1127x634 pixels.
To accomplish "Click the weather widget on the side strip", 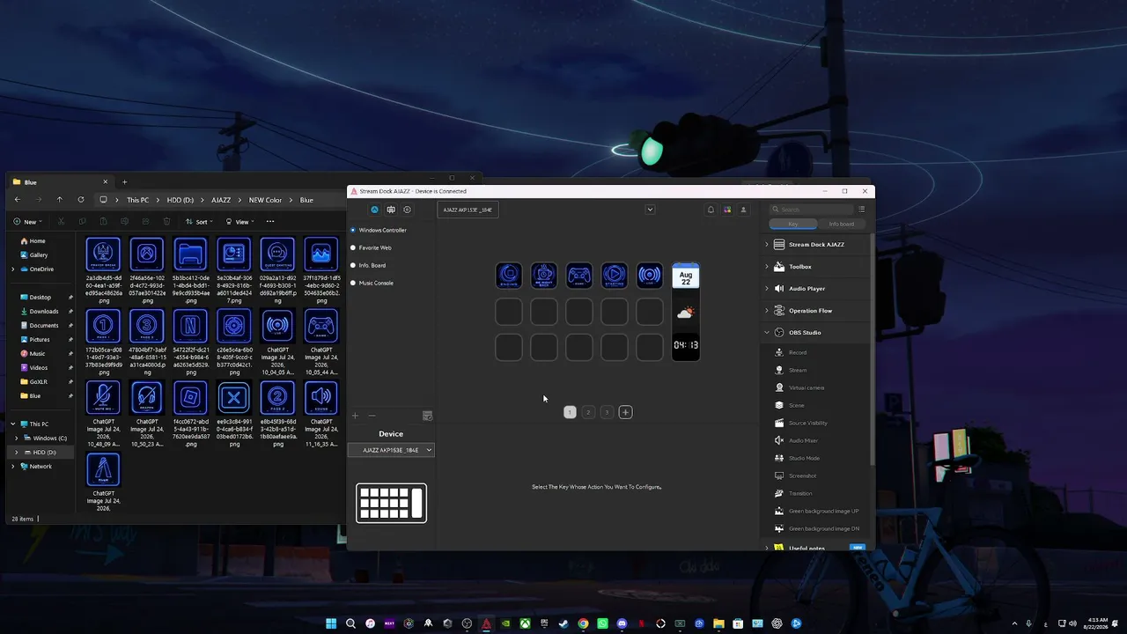I will (x=686, y=313).
